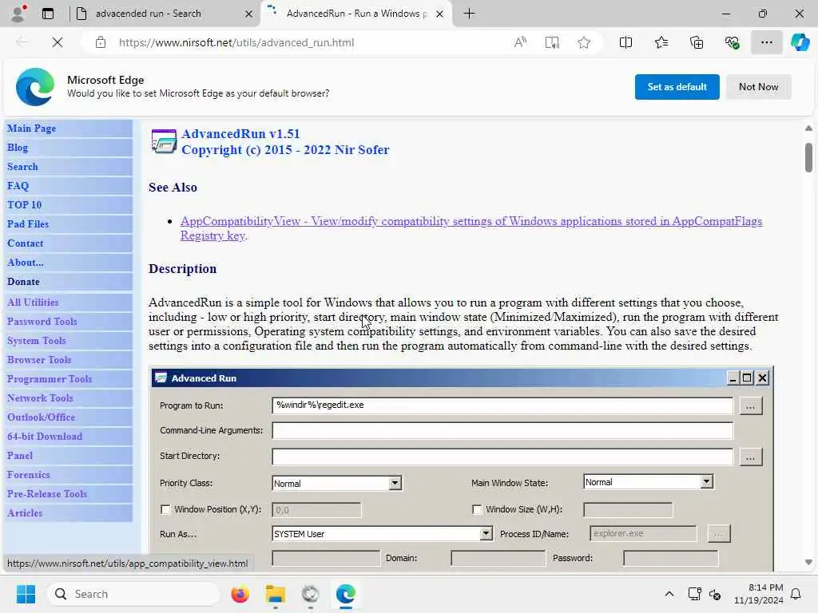Viewport: 818px width, 613px height.
Task: Click Microsoft Edge taskbar icon
Action: [x=345, y=594]
